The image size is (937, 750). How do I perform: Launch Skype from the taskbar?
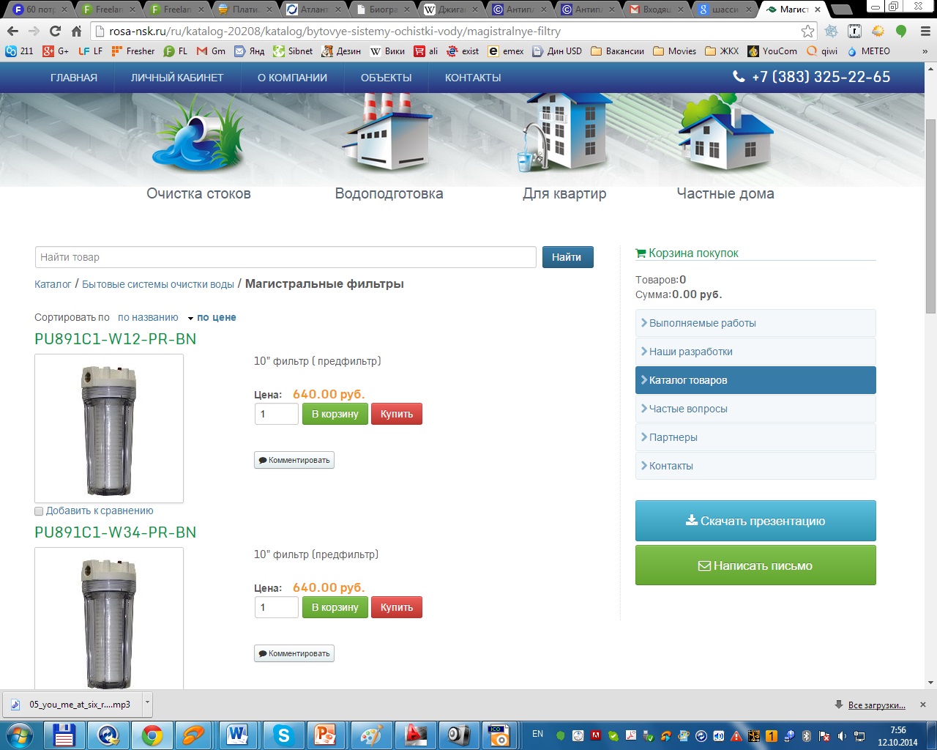[283, 735]
